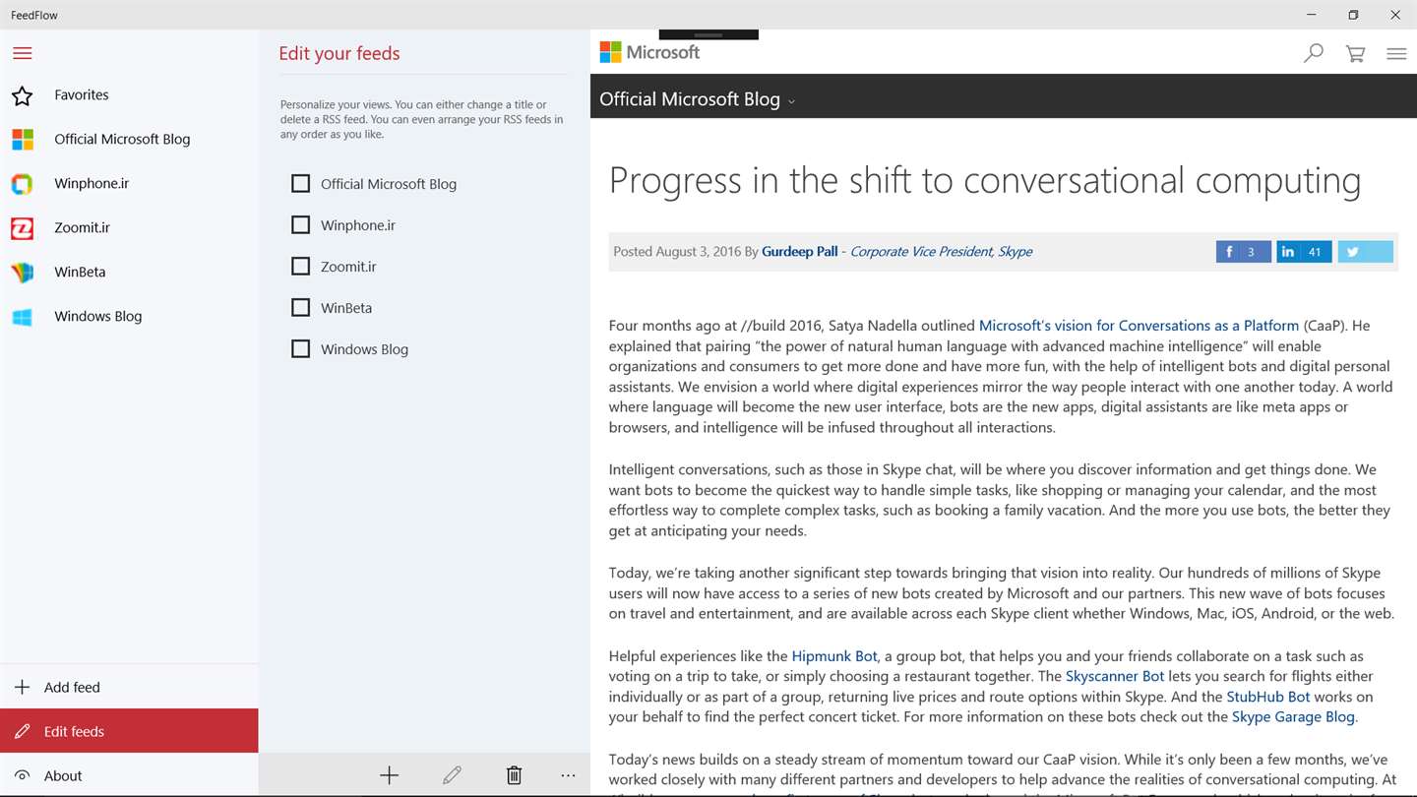This screenshot has width=1417, height=797.
Task: Expand the Official Microsoft Blog header dropdown
Action: (x=791, y=101)
